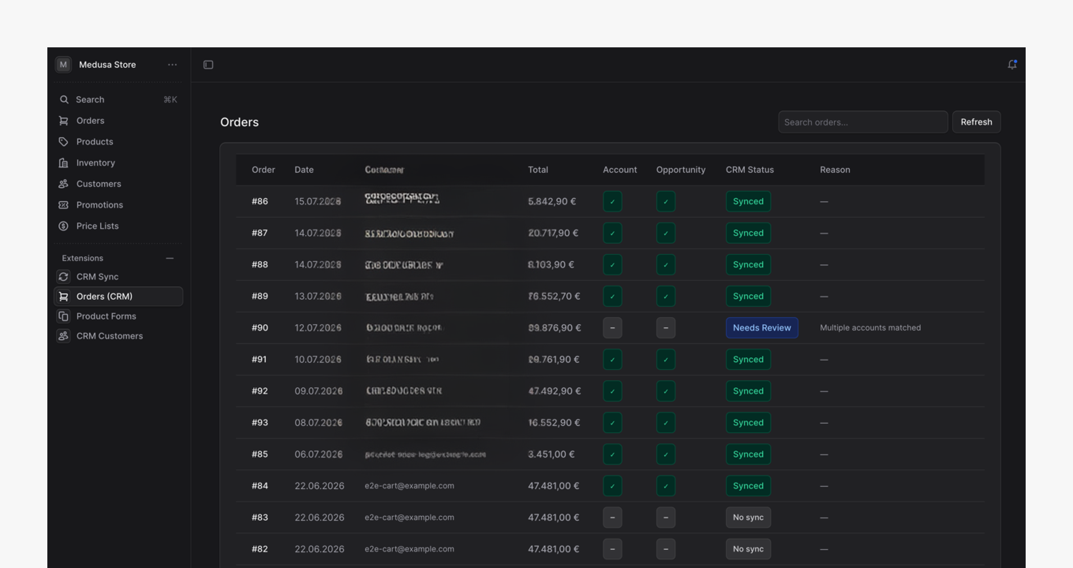This screenshot has height=568, width=1073.
Task: Click the total 47.492,90 €
Action: (554, 391)
